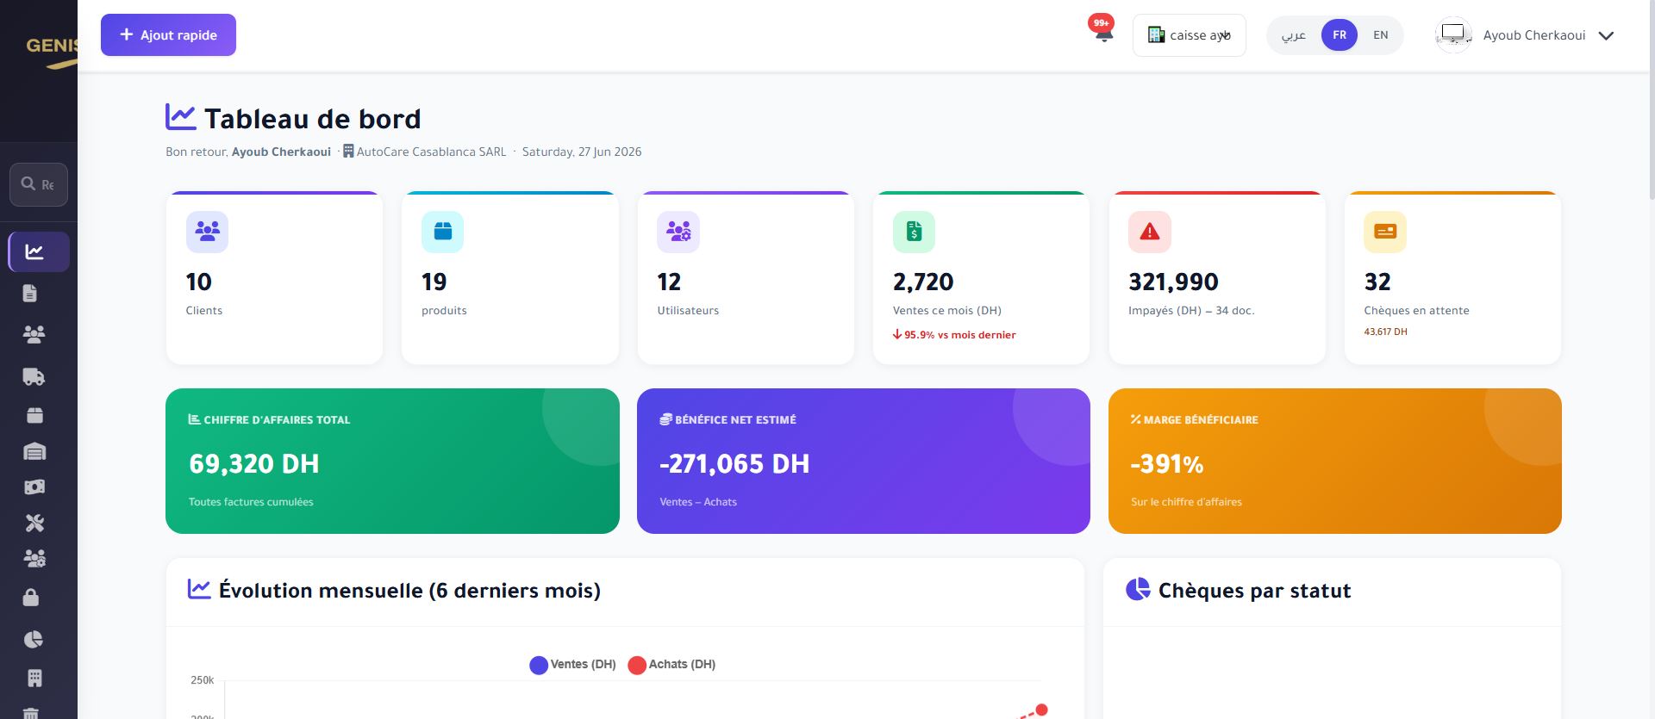Open the documents icon in sidebar
1655x719 pixels.
pyautogui.click(x=30, y=294)
